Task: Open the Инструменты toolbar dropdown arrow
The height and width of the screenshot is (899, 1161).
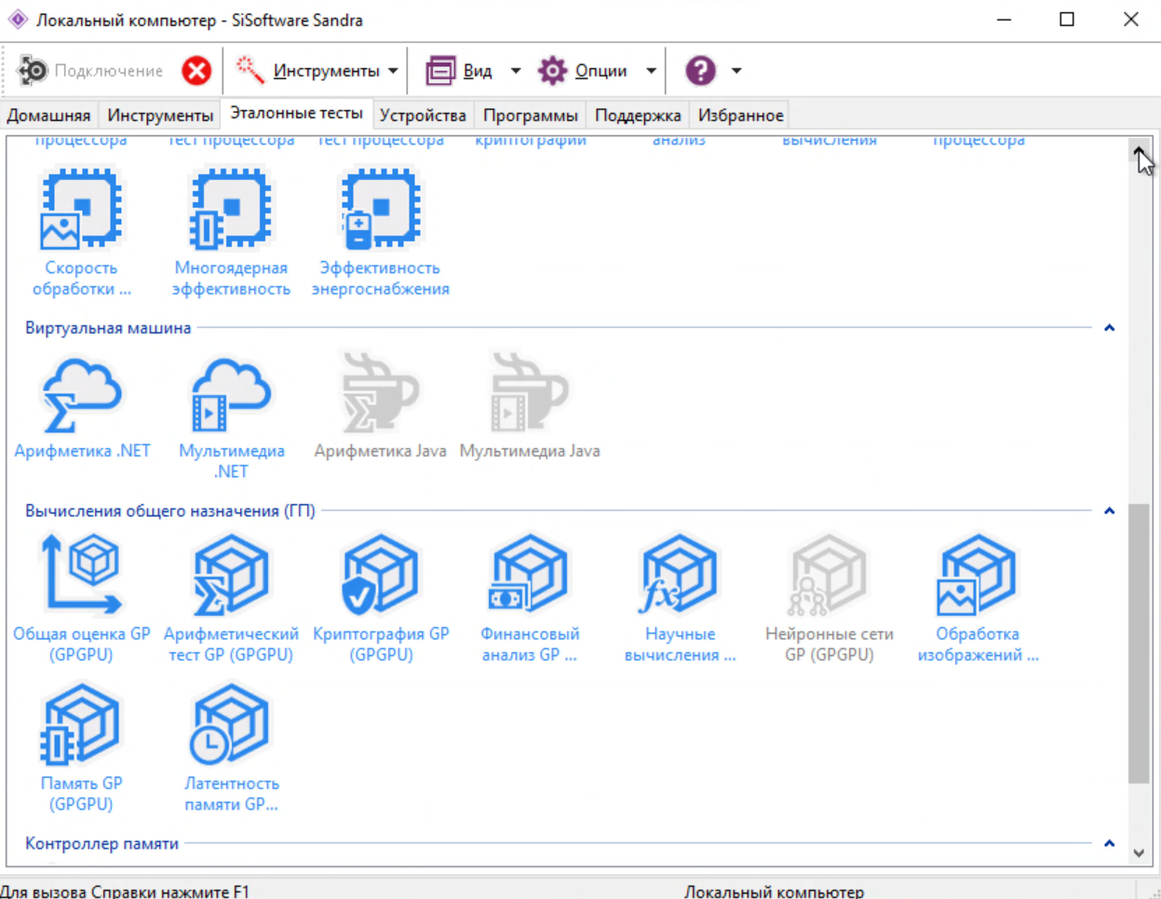Action: coord(393,71)
